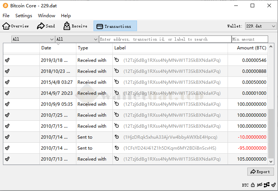Open the Overview page
Viewport: 278px width, 191px height.
16,26
